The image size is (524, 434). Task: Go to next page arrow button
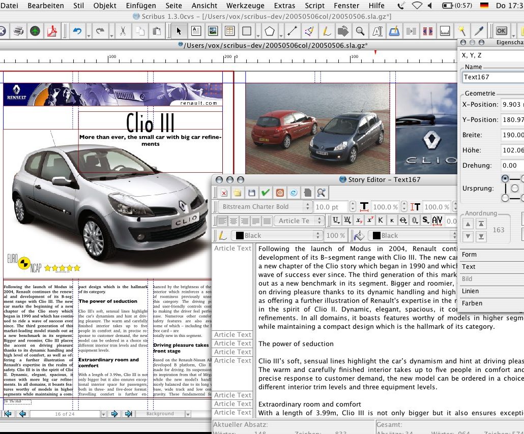point(114,414)
